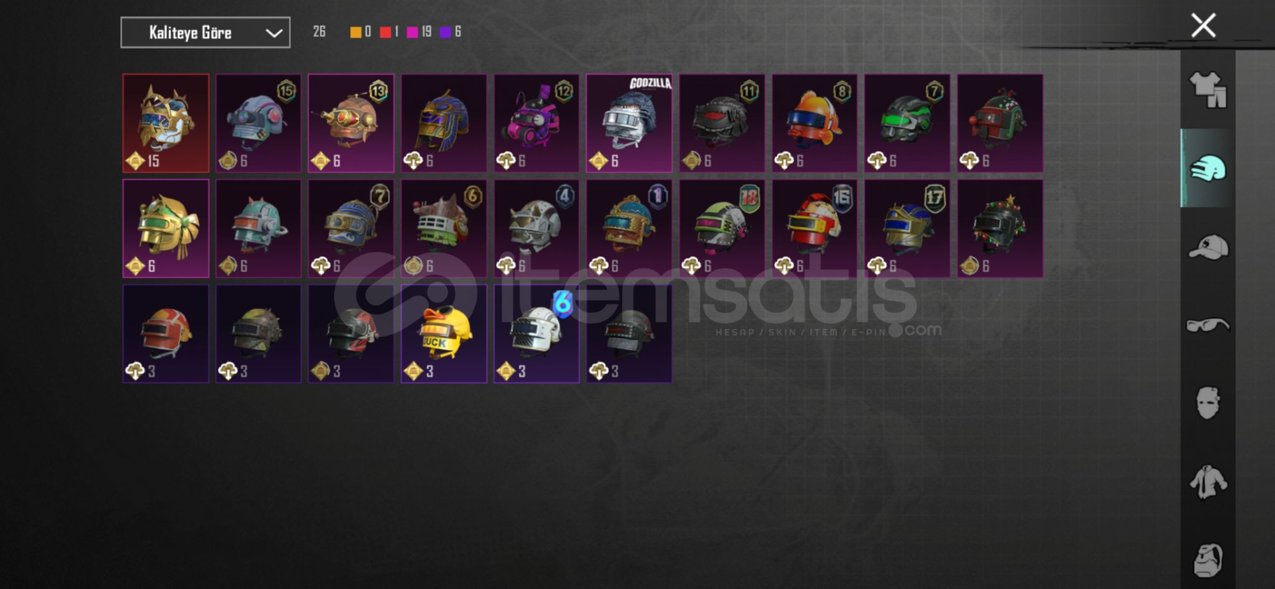
Task: Open the backpack category icon
Action: [x=1208, y=560]
